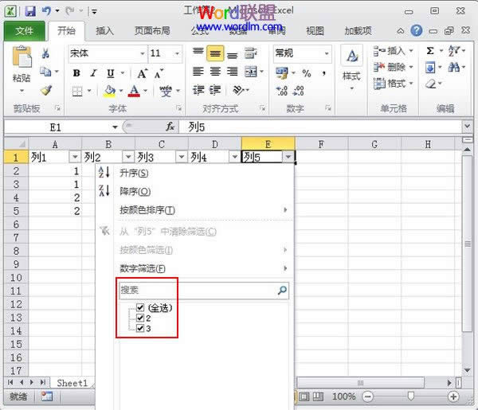Click Decrease Font Size icon

(x=159, y=74)
